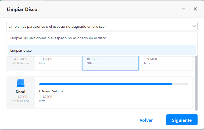Select the highlighted 186.12GB Ntfs partition
Image resolution: width=204 pixels, height=130 pixels.
[x=110, y=63]
